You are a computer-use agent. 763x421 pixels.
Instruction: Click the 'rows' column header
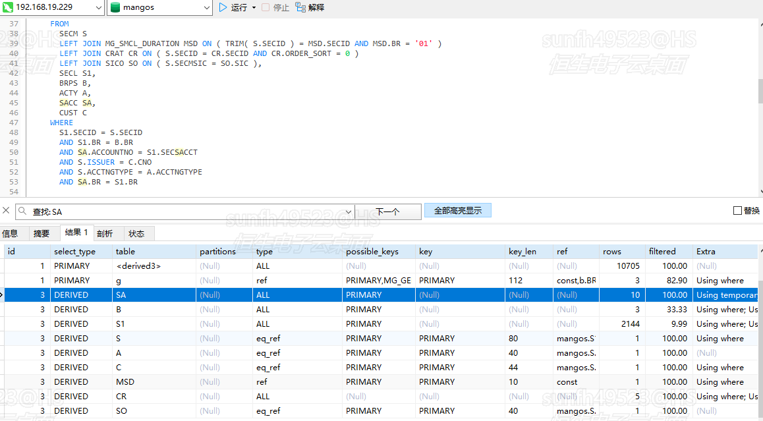(612, 252)
